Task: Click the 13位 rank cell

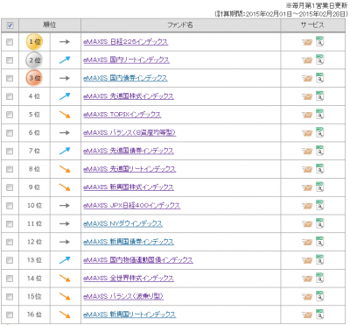Action: (x=34, y=260)
